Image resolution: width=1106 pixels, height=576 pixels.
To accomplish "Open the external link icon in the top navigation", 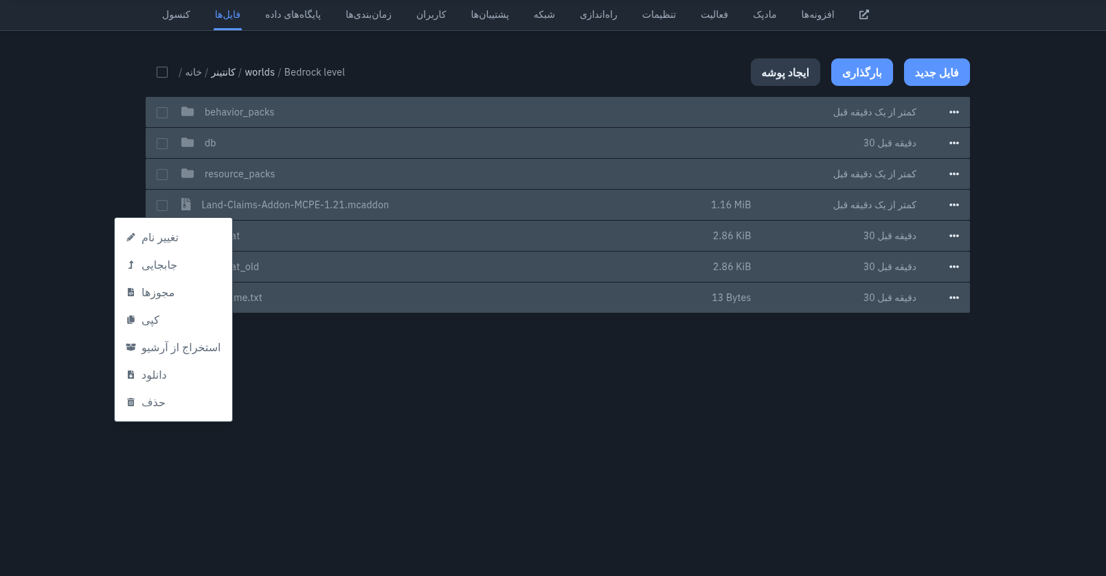I will tap(864, 14).
